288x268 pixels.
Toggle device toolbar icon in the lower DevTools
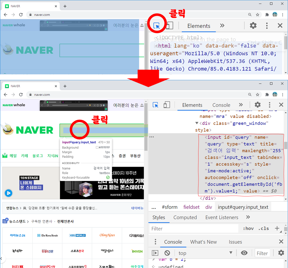167,105
